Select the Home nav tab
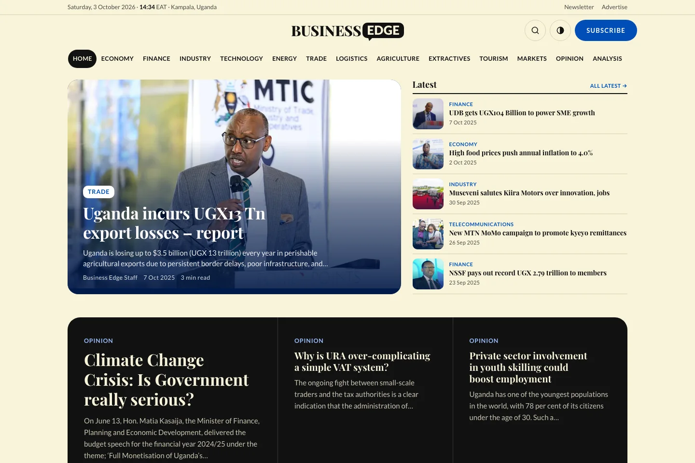 [x=82, y=59]
